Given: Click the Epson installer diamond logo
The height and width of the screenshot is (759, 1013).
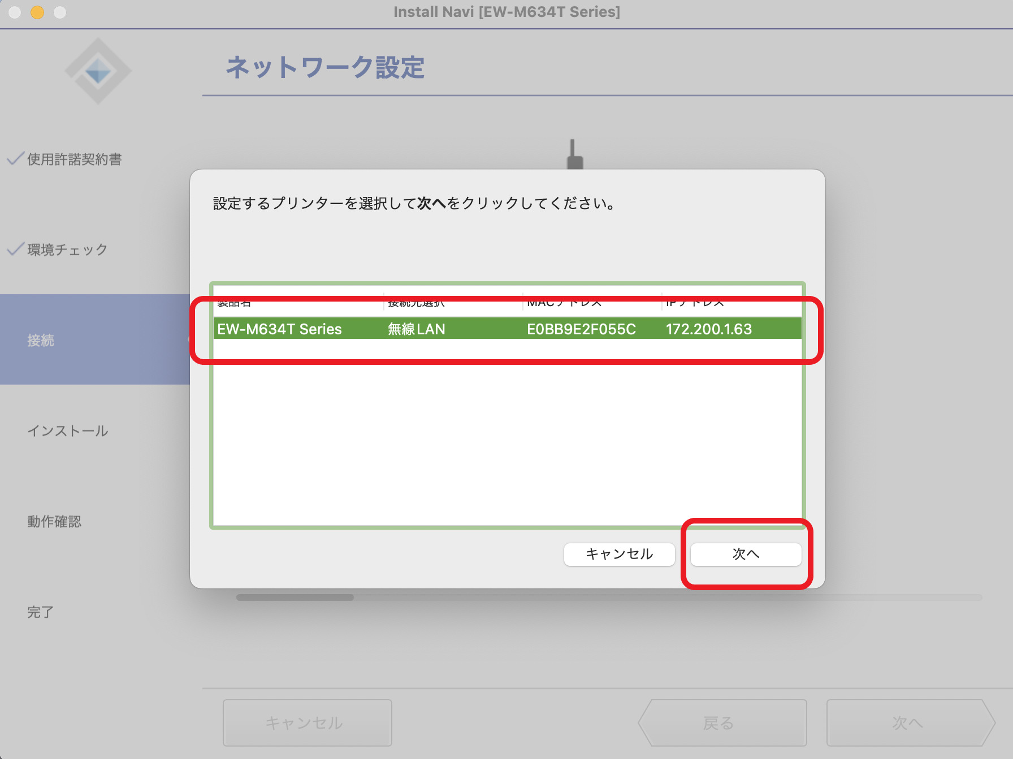Looking at the screenshot, I should 98,71.
